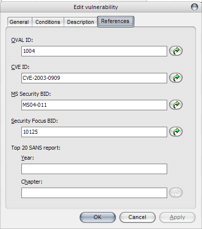Click the round window button in title bar
The height and width of the screenshot is (229, 202).
(x=195, y=7)
